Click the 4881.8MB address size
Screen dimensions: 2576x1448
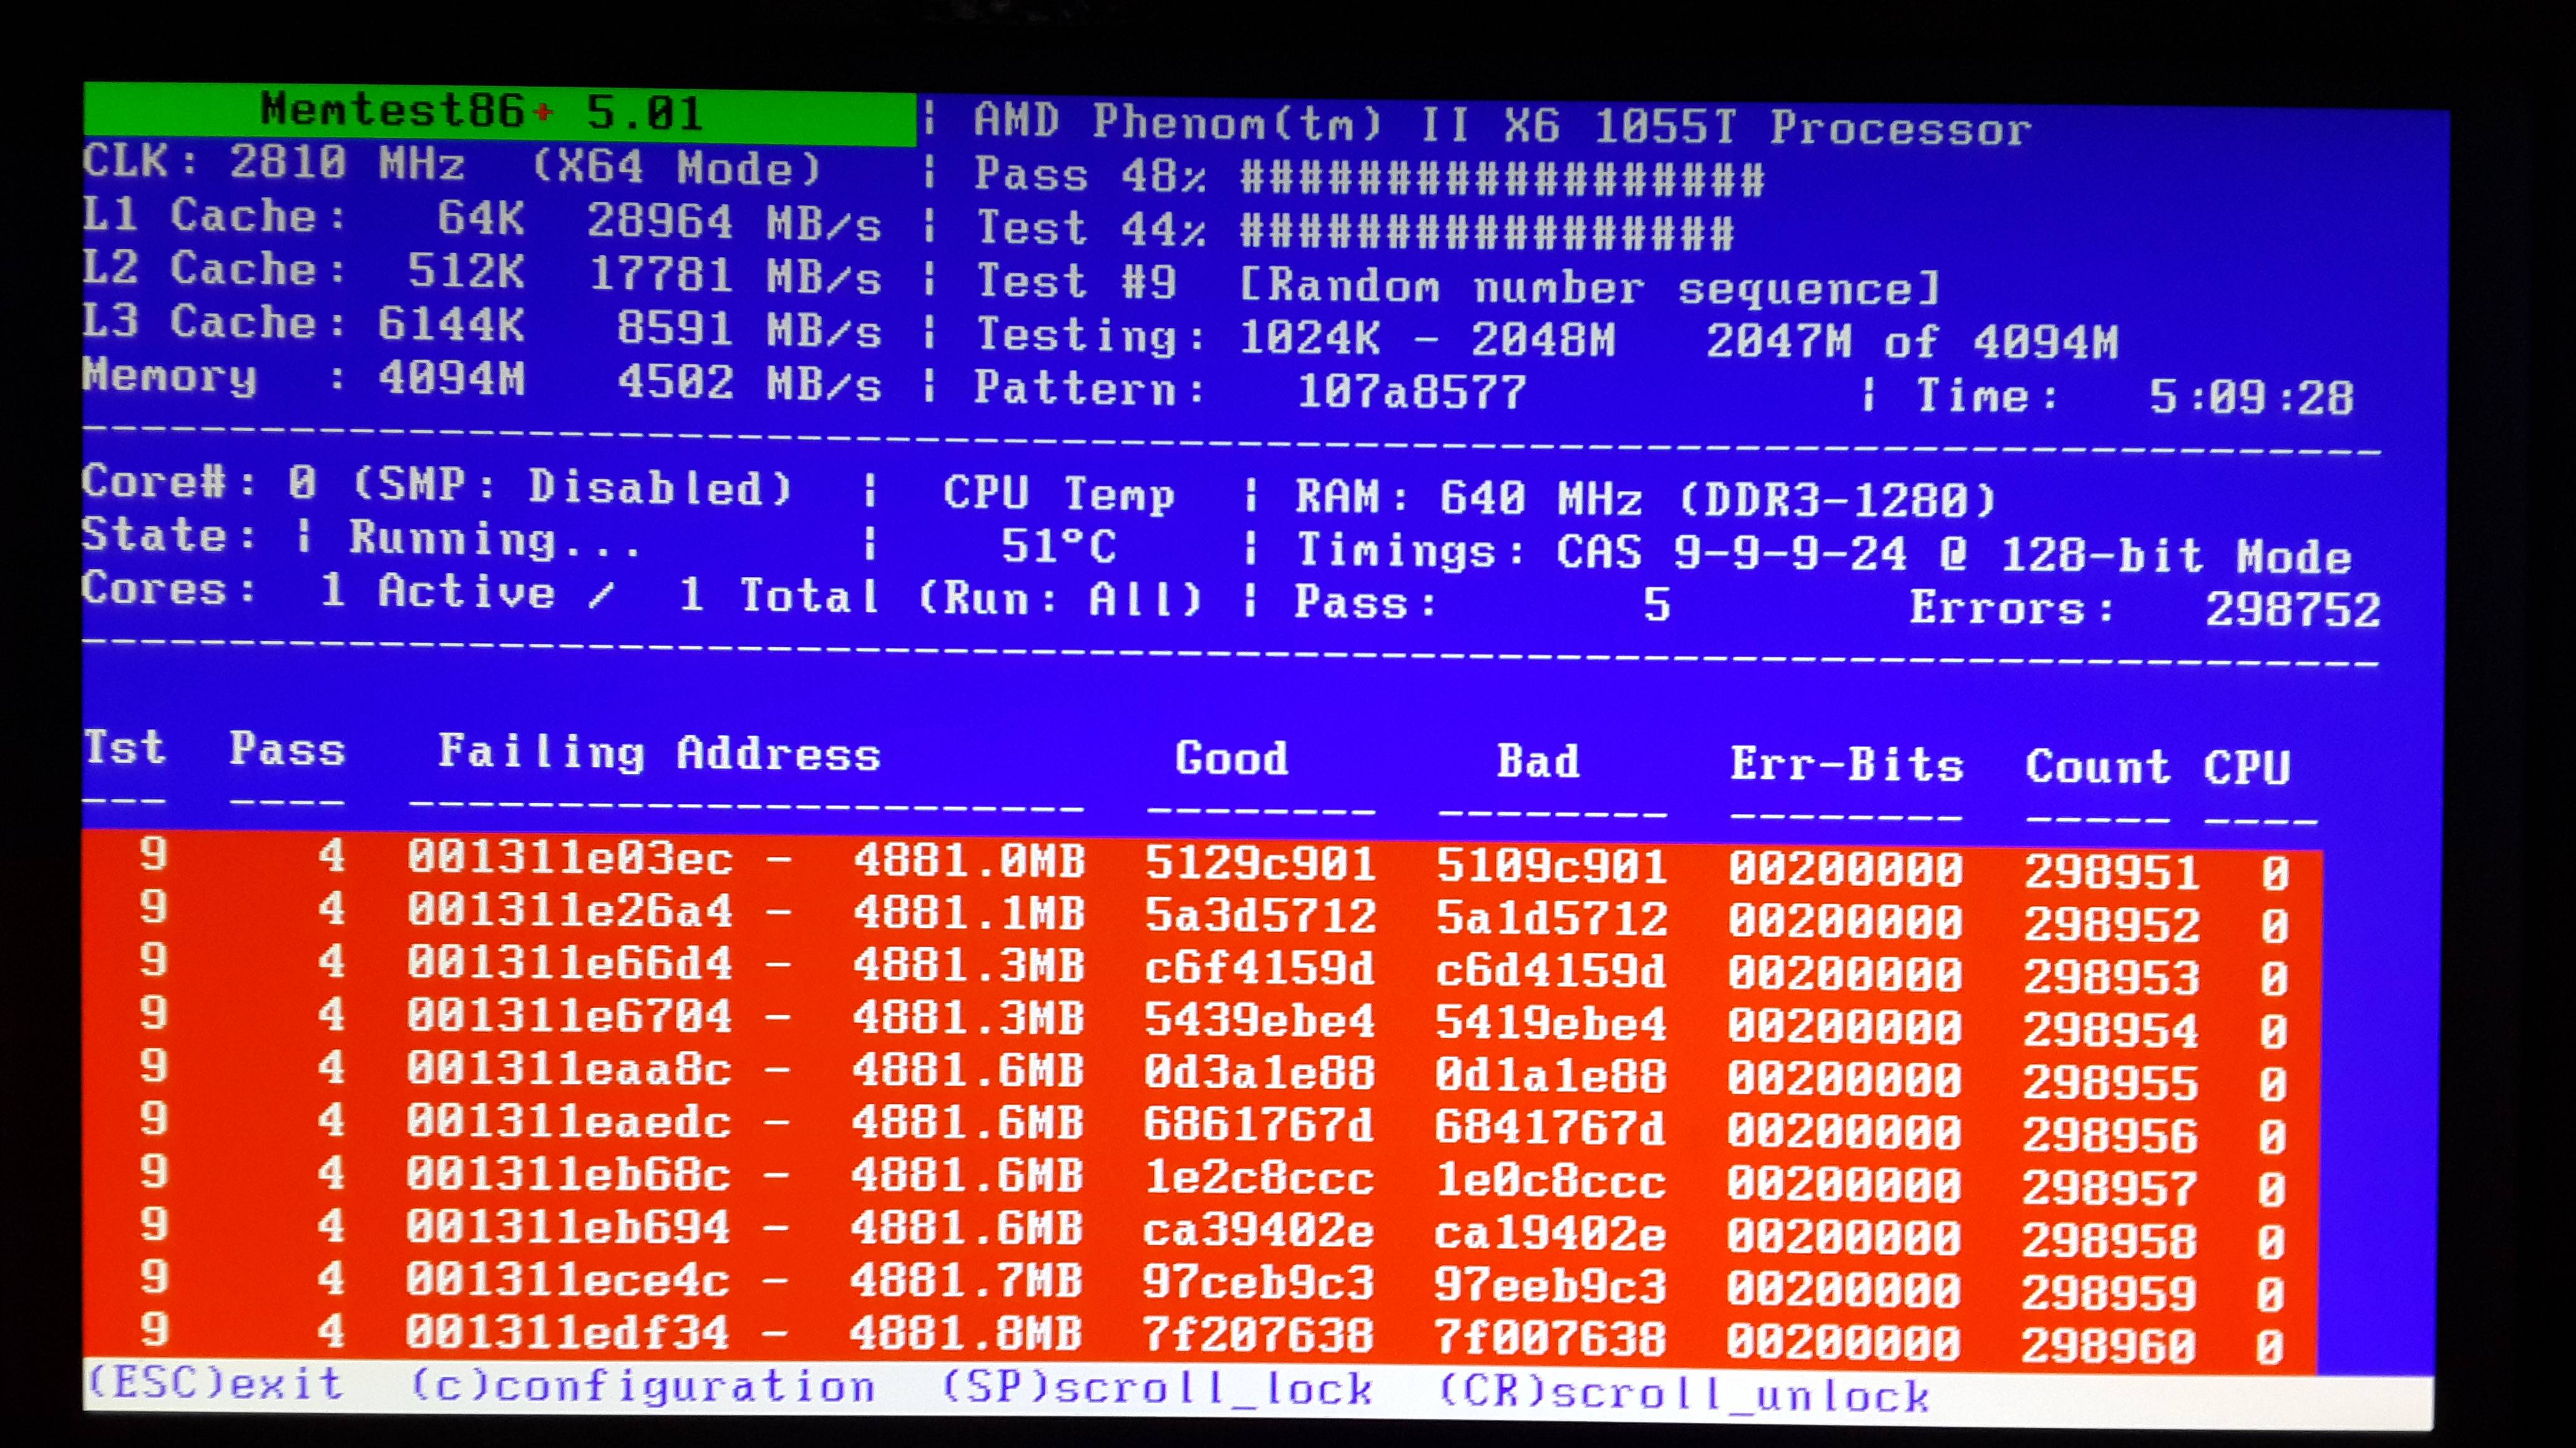(966, 1334)
